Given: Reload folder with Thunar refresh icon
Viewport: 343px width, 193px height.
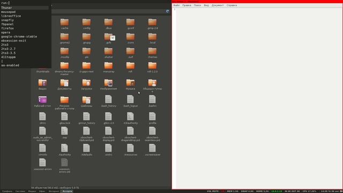Looking at the screenshot, I should pyautogui.click(x=167, y=11).
